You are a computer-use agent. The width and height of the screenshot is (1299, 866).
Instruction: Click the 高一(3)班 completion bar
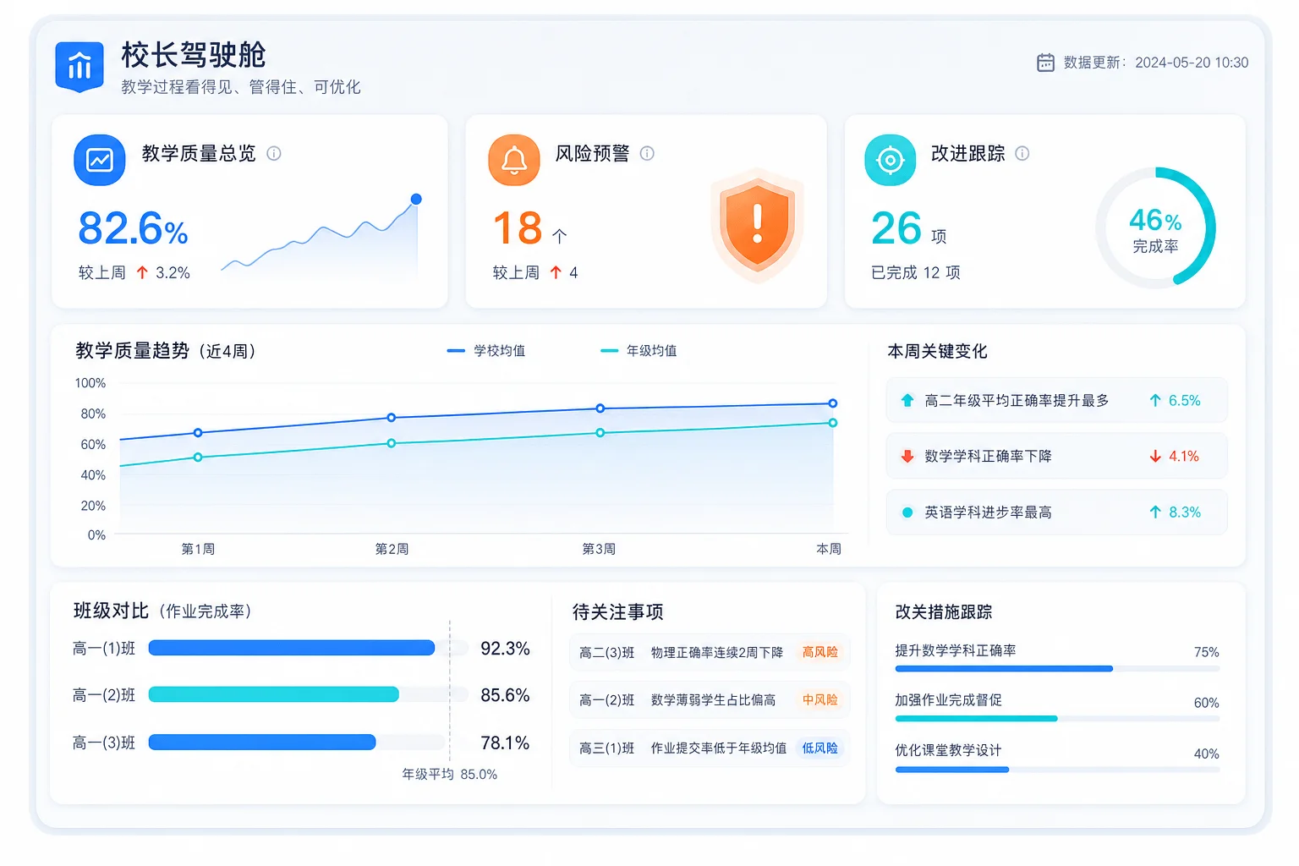(x=262, y=742)
